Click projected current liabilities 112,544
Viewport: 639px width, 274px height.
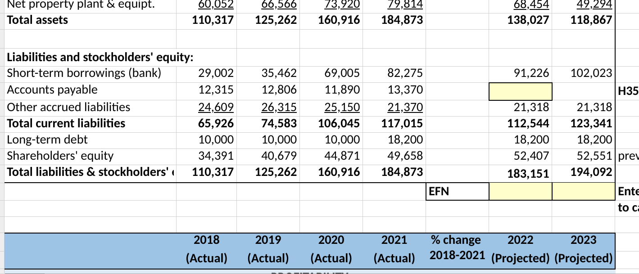pyautogui.click(x=528, y=123)
